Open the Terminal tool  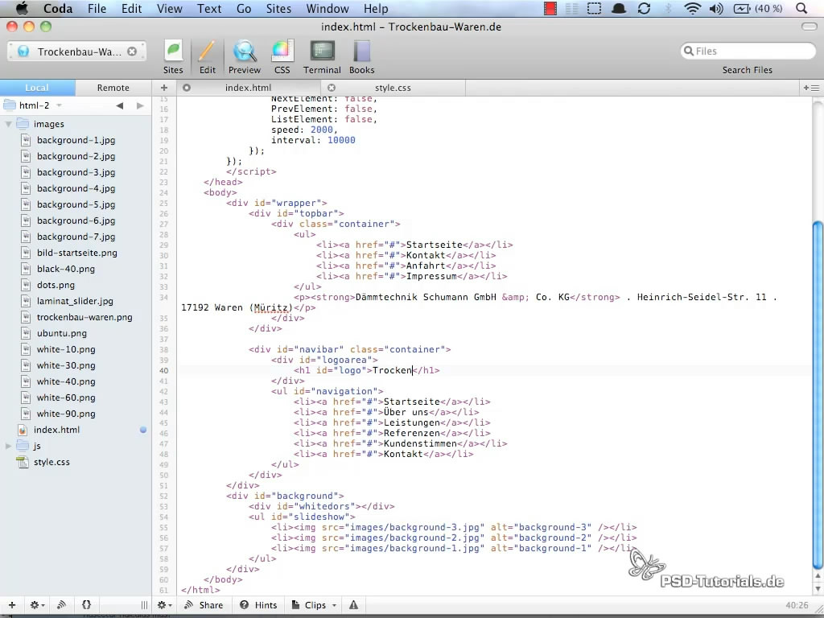click(x=322, y=57)
